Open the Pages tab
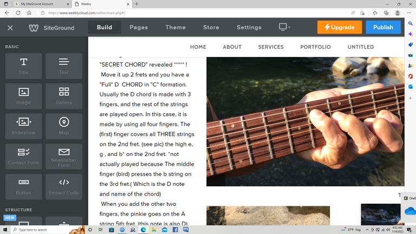Screen dimensions: 416x234 pos(139,27)
